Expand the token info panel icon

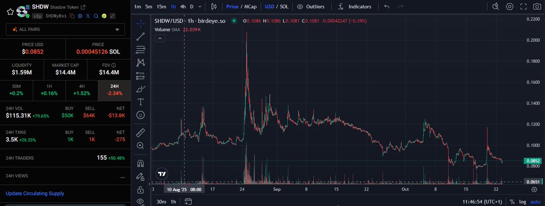(112, 16)
